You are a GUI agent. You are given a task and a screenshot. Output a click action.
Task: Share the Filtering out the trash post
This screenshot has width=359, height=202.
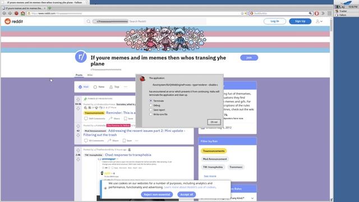point(113,141)
